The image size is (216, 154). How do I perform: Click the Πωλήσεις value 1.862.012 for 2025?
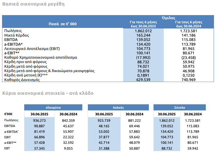[143, 31]
